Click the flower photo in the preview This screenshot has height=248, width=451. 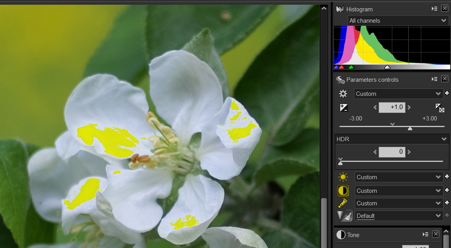160,126
